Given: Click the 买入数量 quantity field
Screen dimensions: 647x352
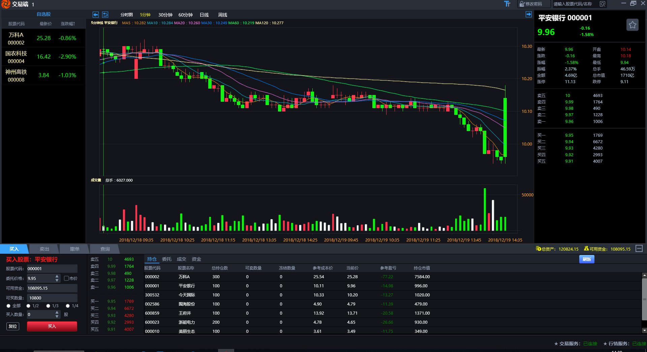Looking at the screenshot, I should [40, 314].
